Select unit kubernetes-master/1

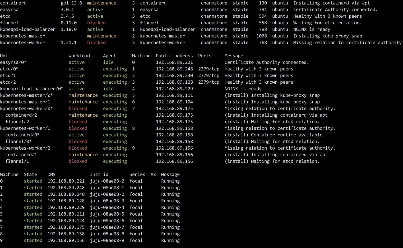(25, 102)
